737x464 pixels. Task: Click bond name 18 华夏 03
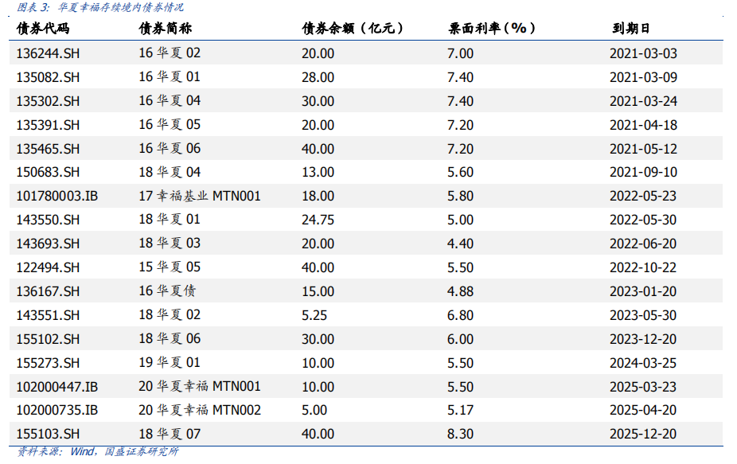pos(170,244)
